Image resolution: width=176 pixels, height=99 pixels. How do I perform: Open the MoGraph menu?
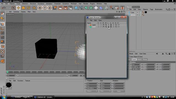pyautogui.click(x=74, y=4)
